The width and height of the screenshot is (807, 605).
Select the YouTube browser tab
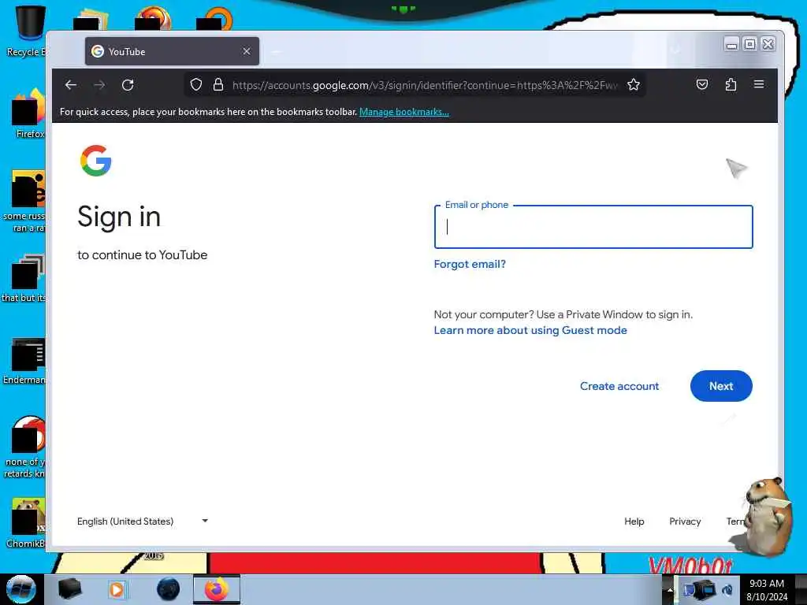pos(172,51)
